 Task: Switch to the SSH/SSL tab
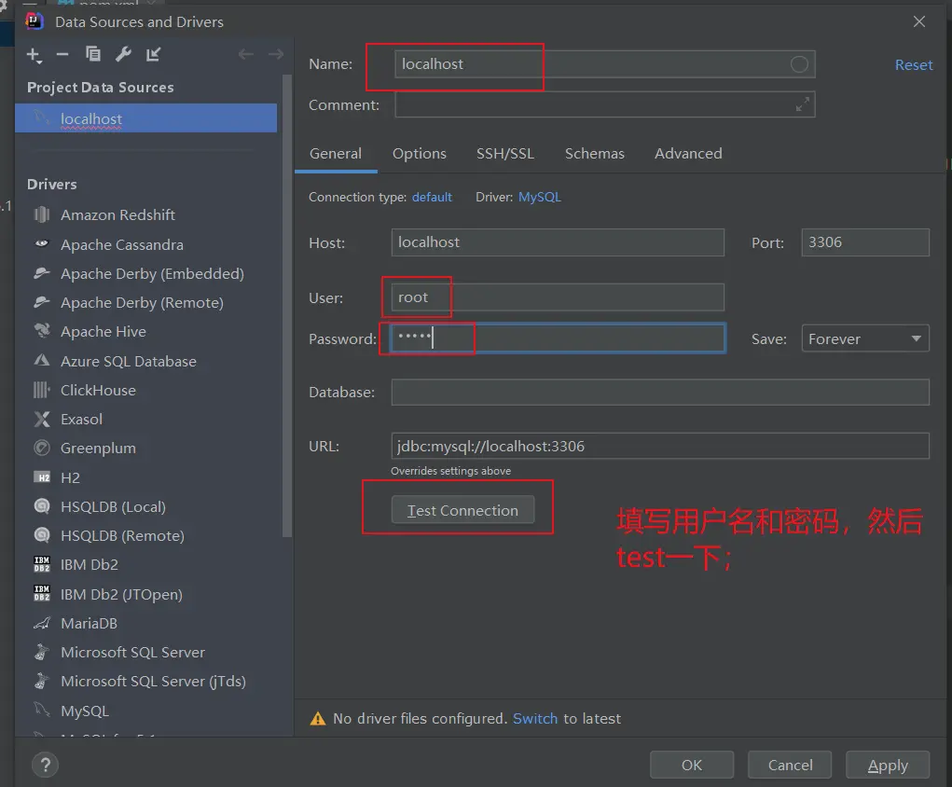click(505, 154)
